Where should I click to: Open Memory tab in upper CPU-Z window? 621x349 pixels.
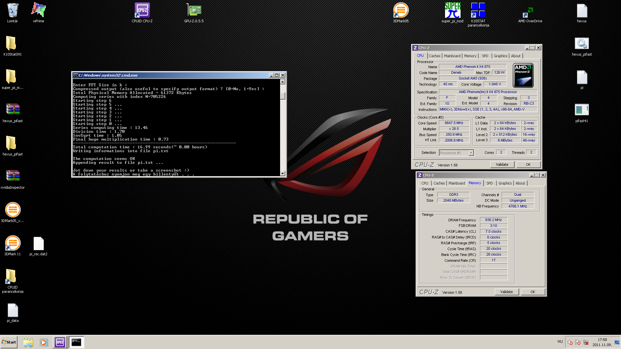coord(470,56)
